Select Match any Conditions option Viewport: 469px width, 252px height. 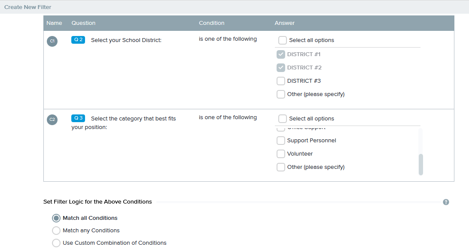[x=56, y=231]
